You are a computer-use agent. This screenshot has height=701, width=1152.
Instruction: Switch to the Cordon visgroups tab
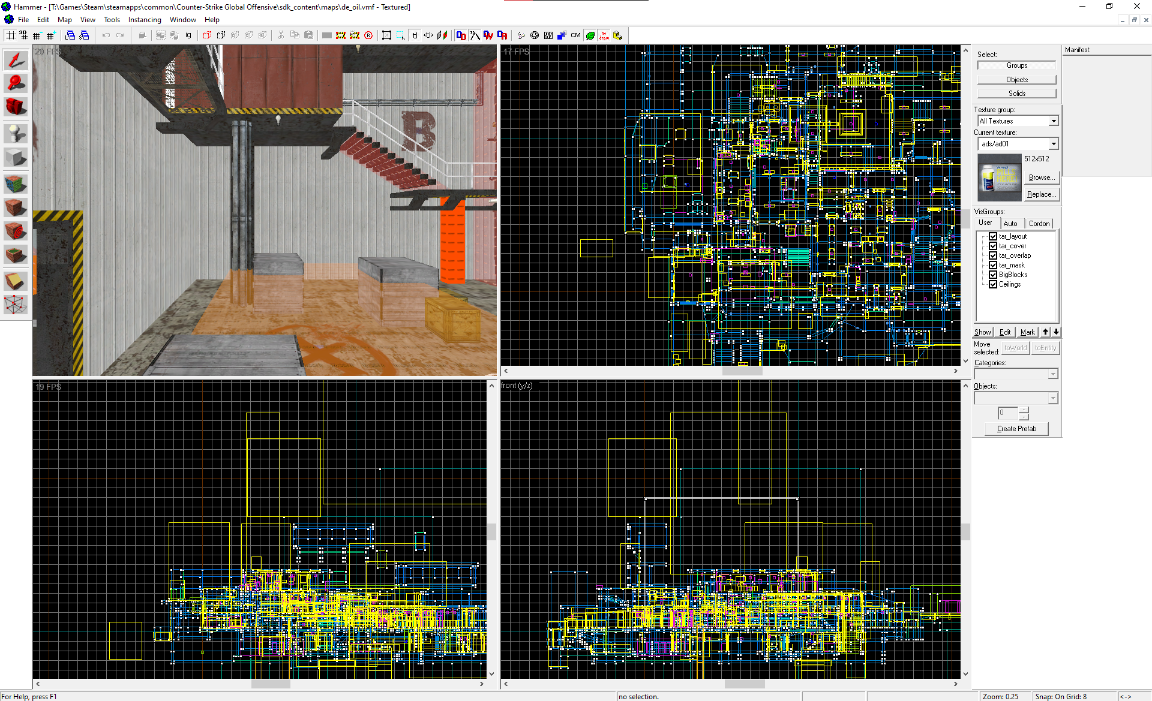tap(1039, 224)
